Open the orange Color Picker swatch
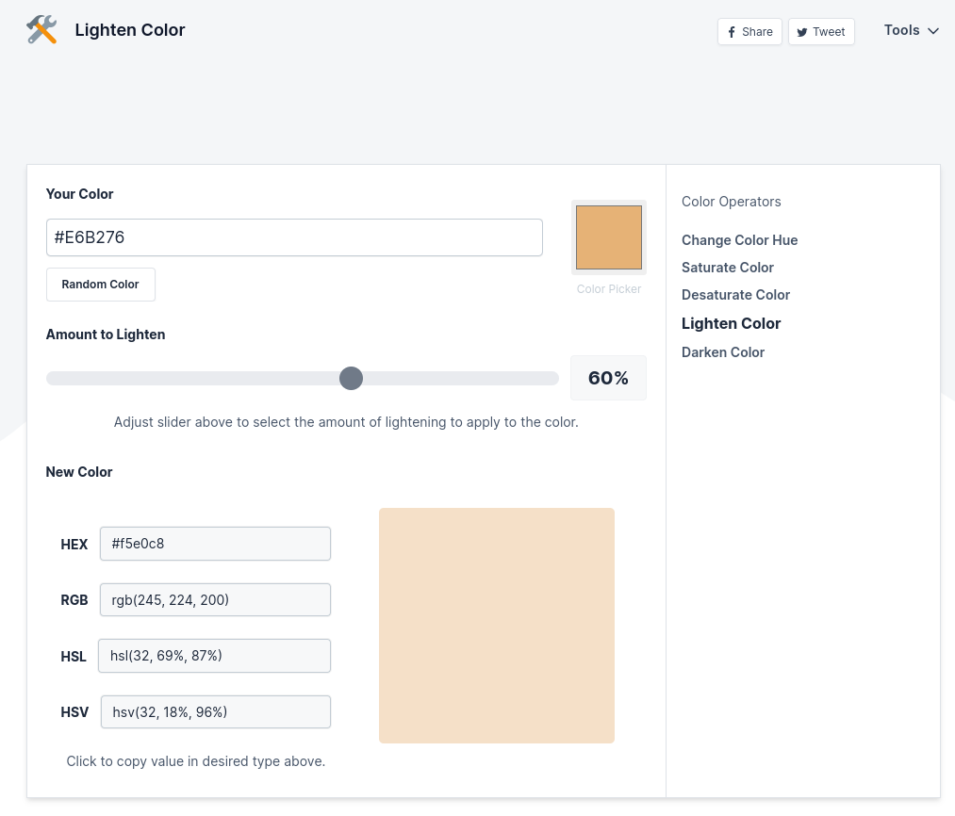 pos(608,237)
